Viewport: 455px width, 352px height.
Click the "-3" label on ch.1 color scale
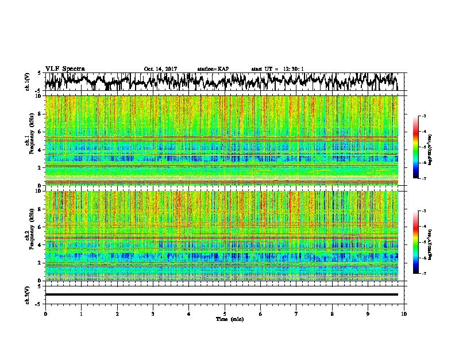pyautogui.click(x=424, y=116)
